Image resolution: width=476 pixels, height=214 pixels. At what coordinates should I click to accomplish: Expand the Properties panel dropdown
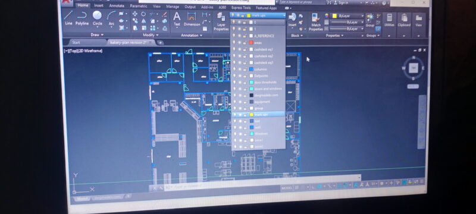[x=334, y=36]
